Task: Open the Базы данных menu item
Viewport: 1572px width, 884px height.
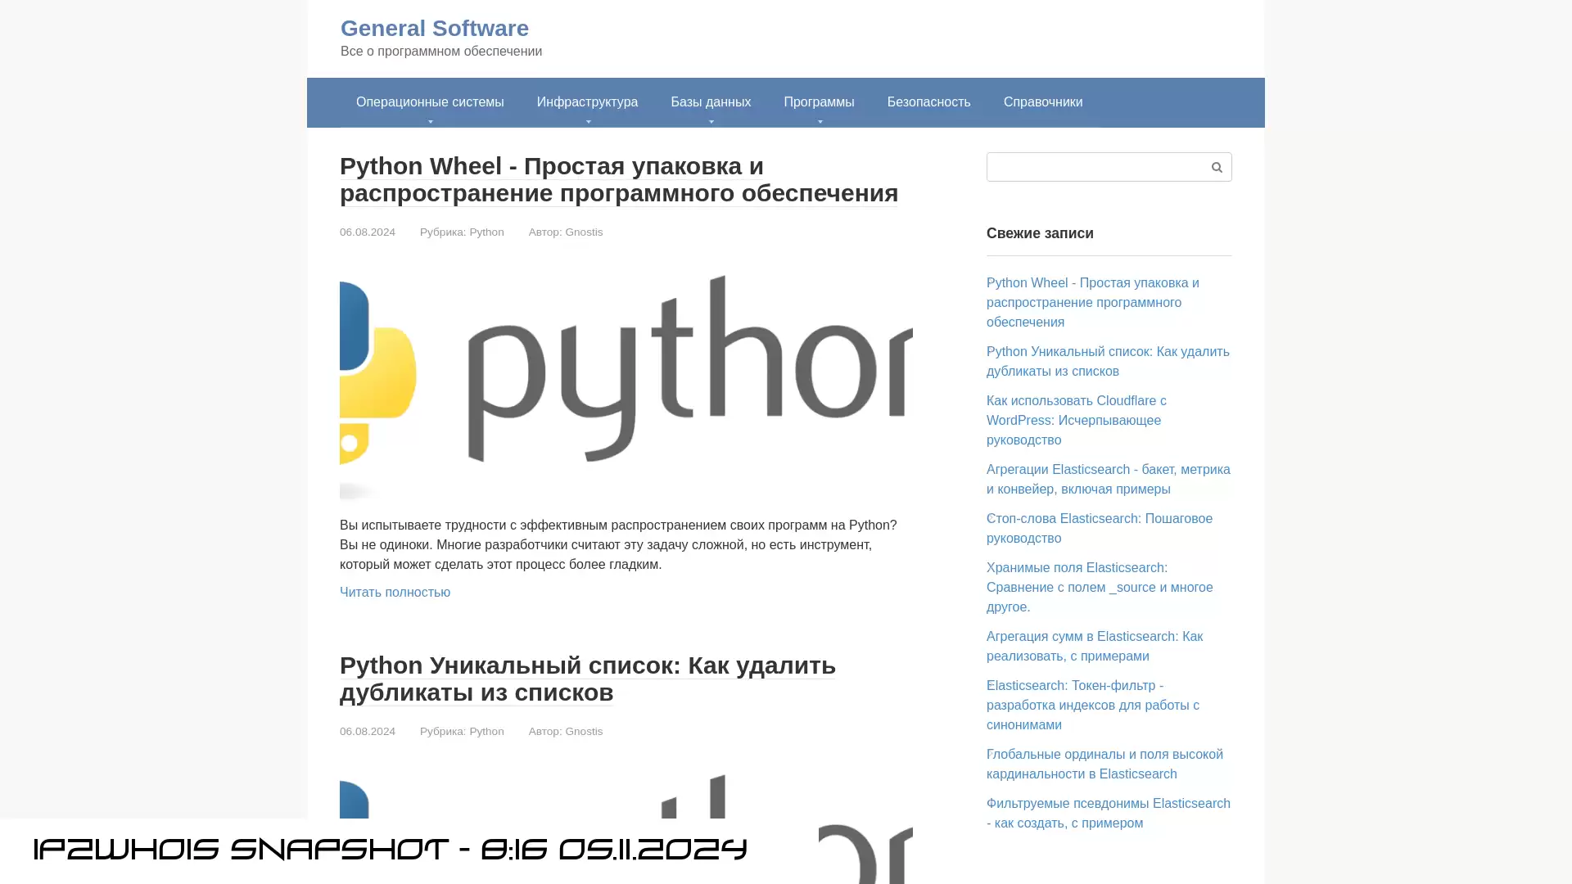Action: (x=711, y=102)
